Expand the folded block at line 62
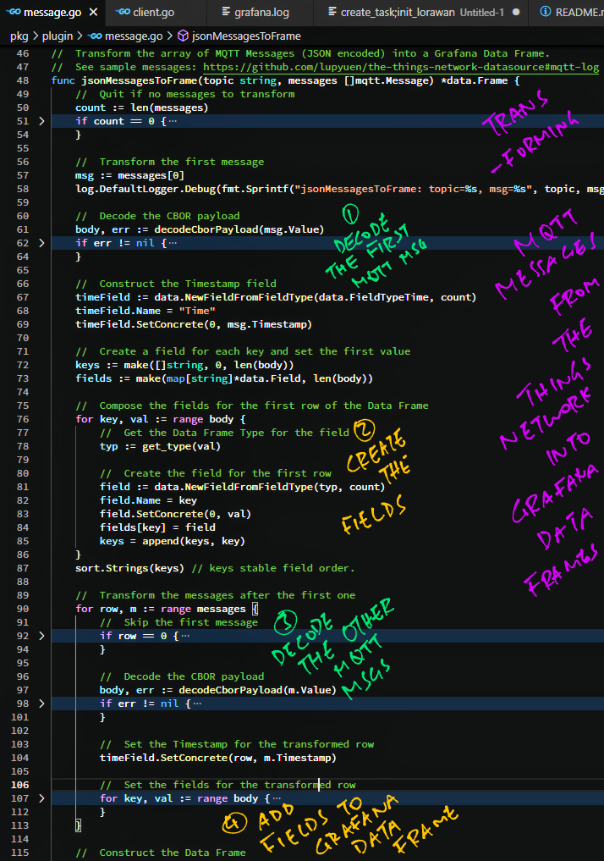 [41, 243]
